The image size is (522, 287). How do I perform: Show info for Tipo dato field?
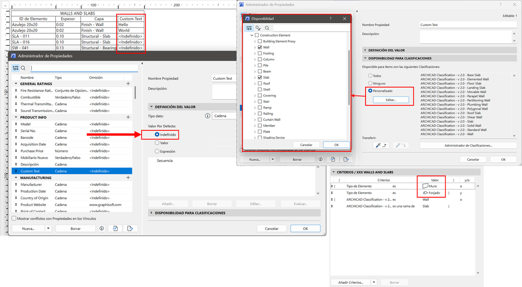(x=208, y=116)
